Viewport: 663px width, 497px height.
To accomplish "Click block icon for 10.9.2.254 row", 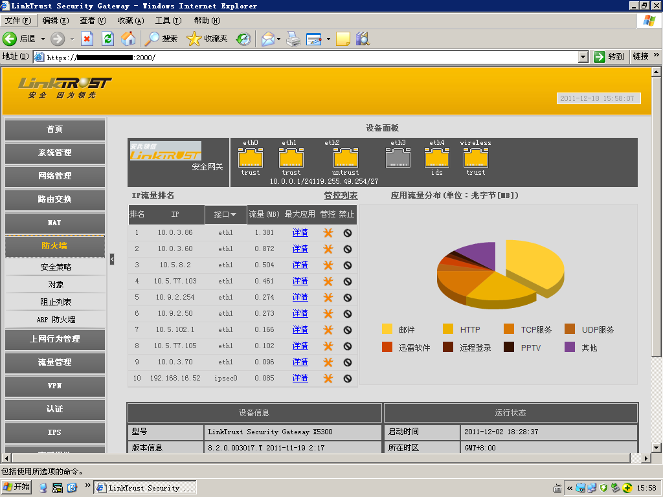I will [348, 298].
